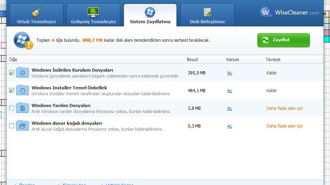Click the WiseCleaner.com logo
The image size is (330, 185).
point(290,13)
